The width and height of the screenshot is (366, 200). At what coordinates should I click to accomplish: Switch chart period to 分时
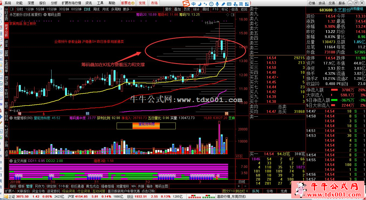click(19, 9)
